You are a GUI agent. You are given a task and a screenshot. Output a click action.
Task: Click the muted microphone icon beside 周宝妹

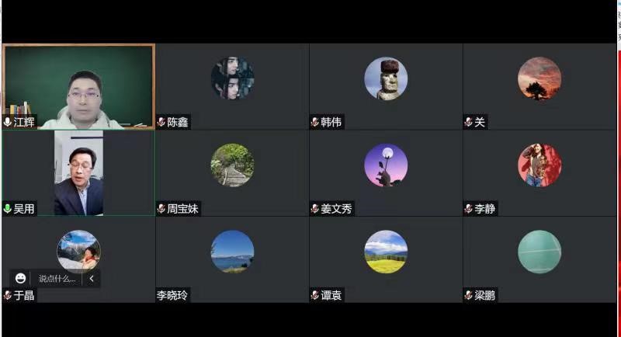(x=161, y=208)
